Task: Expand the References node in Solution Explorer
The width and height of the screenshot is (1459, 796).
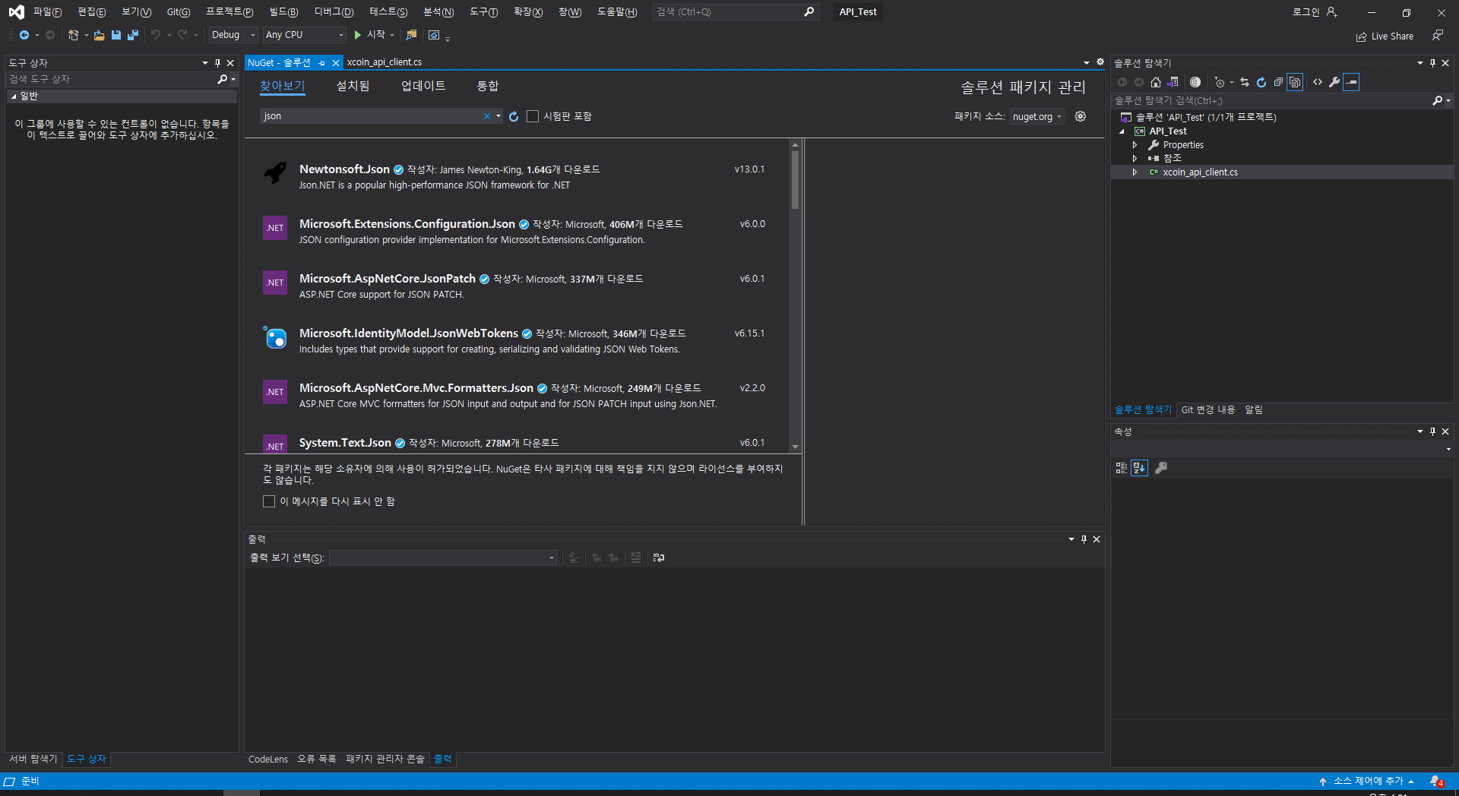Action: tap(1135, 159)
